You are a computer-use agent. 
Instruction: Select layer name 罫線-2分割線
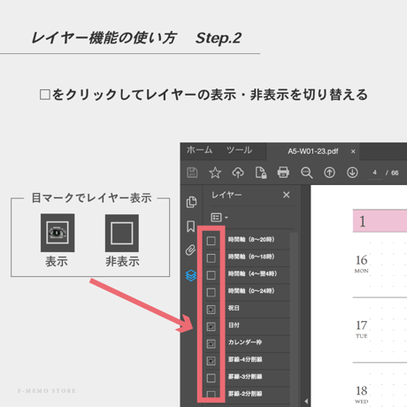pos(245,394)
